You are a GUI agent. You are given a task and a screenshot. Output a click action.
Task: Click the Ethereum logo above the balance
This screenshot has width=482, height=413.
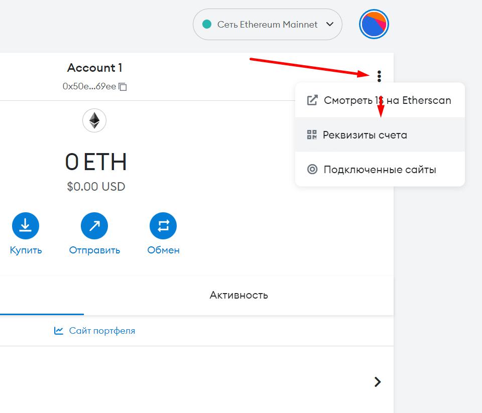click(94, 120)
